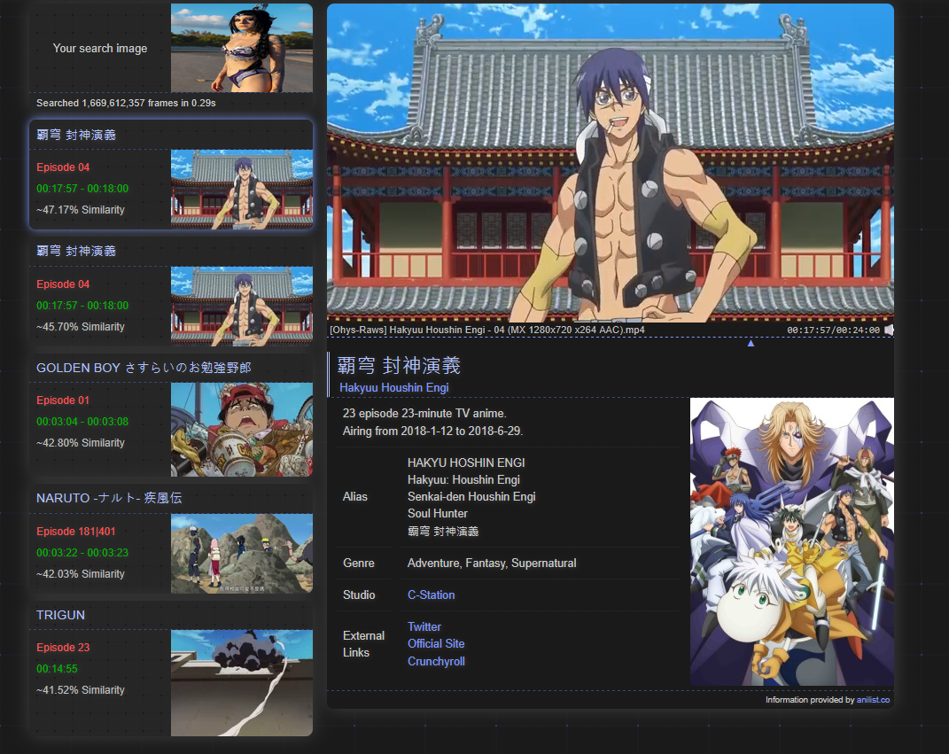949x754 pixels.
Task: Click the 'Alias' row label
Action: click(355, 496)
